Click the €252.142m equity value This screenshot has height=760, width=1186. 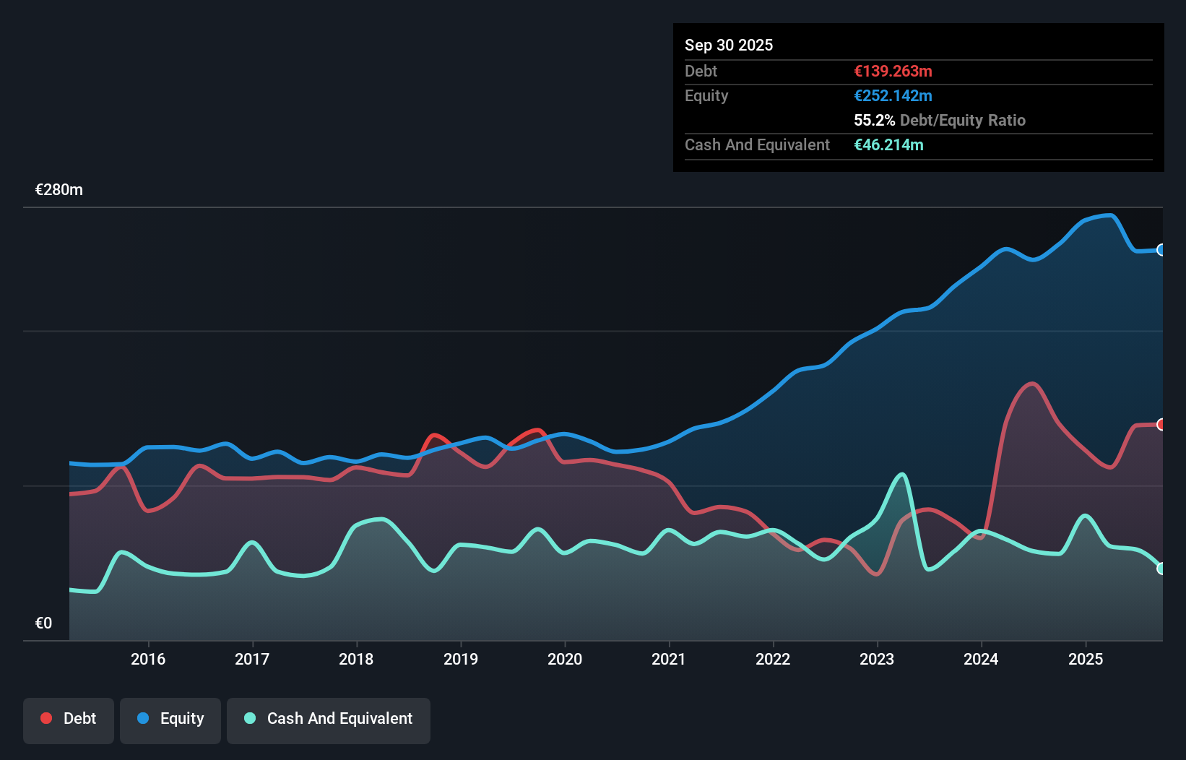click(893, 95)
